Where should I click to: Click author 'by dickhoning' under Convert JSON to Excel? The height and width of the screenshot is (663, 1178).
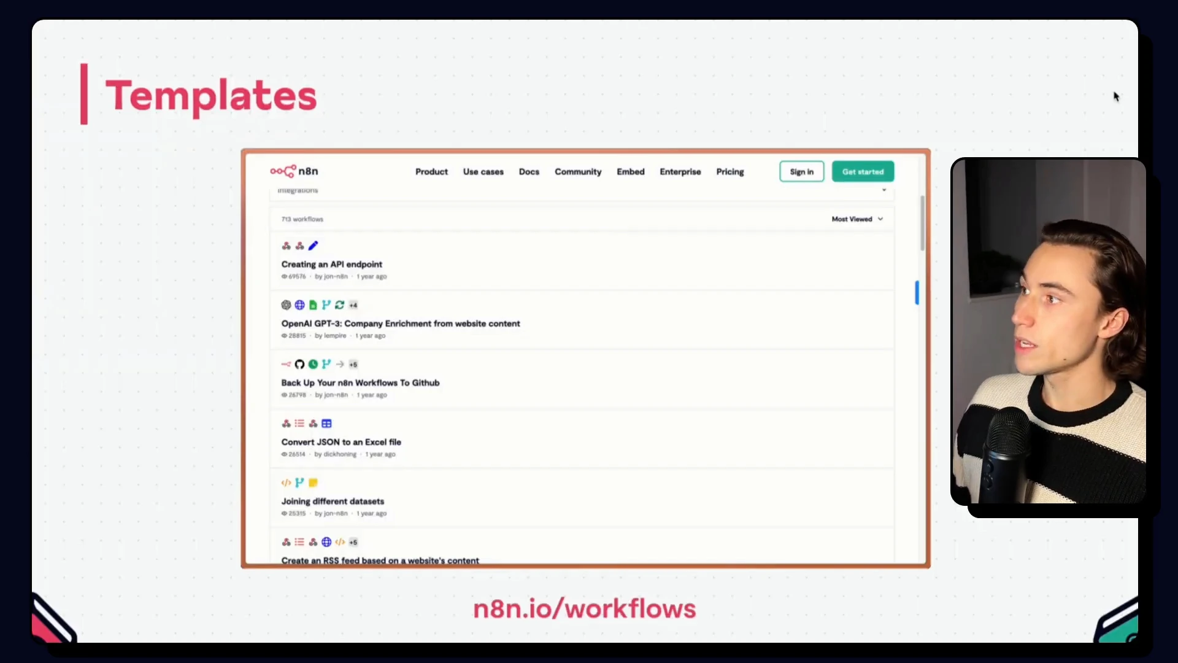point(335,454)
